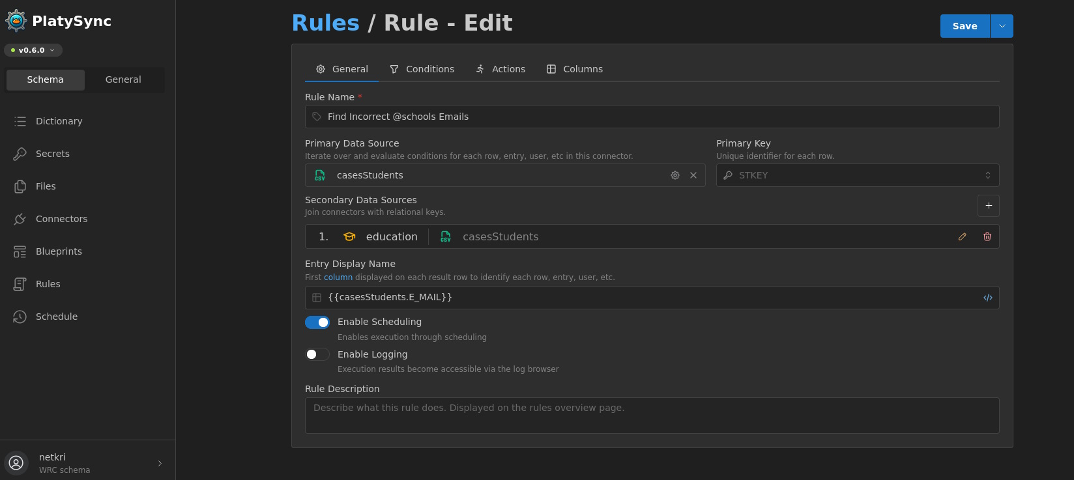Open the version v0.6.0 dropdown
This screenshot has height=480, width=1074.
(x=33, y=50)
